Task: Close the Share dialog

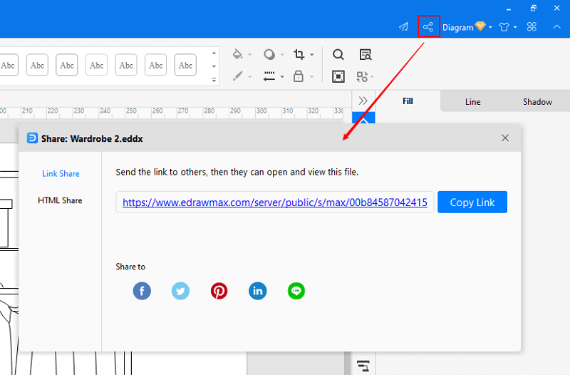Action: click(x=505, y=138)
